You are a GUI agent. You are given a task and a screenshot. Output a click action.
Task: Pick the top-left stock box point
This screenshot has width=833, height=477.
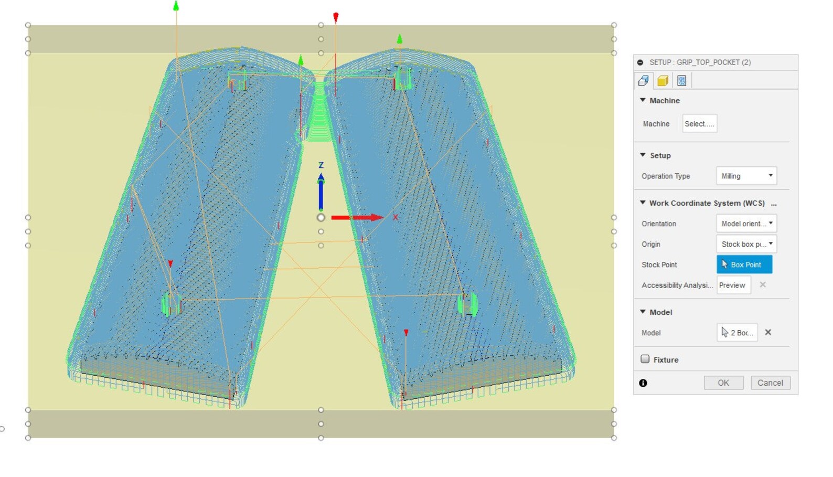(x=28, y=25)
